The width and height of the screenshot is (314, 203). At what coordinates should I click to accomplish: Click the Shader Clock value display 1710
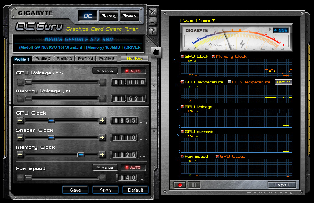124,137
